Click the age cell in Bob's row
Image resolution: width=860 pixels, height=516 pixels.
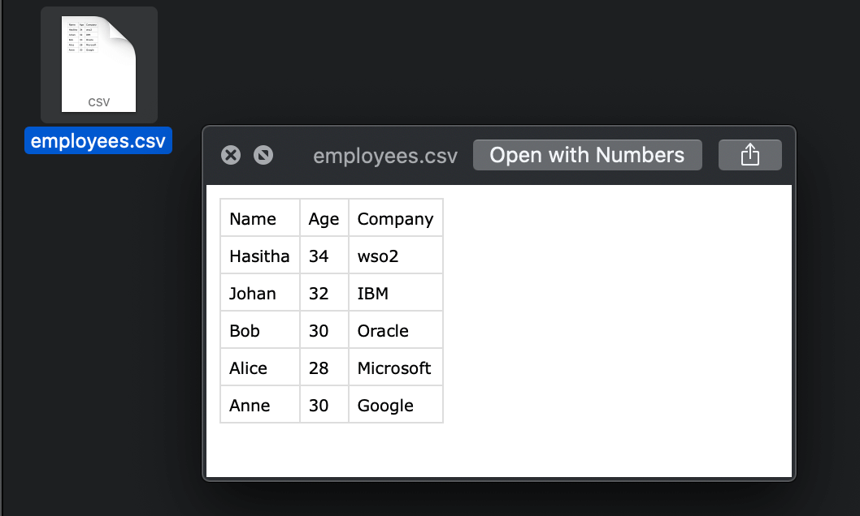[x=324, y=330]
